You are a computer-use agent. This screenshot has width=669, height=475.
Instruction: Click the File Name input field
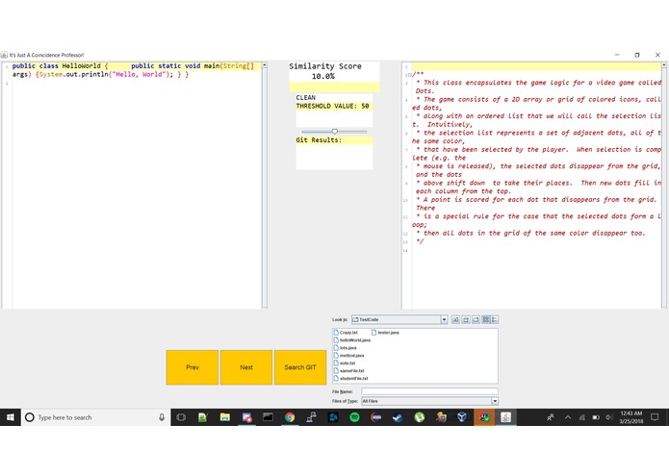pos(429,391)
